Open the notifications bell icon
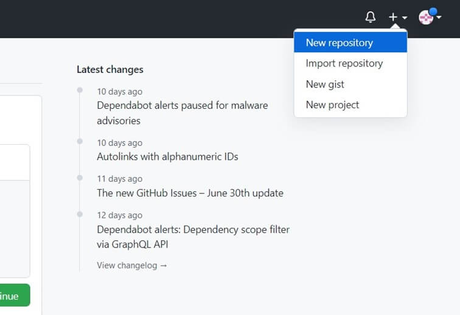 (x=370, y=17)
